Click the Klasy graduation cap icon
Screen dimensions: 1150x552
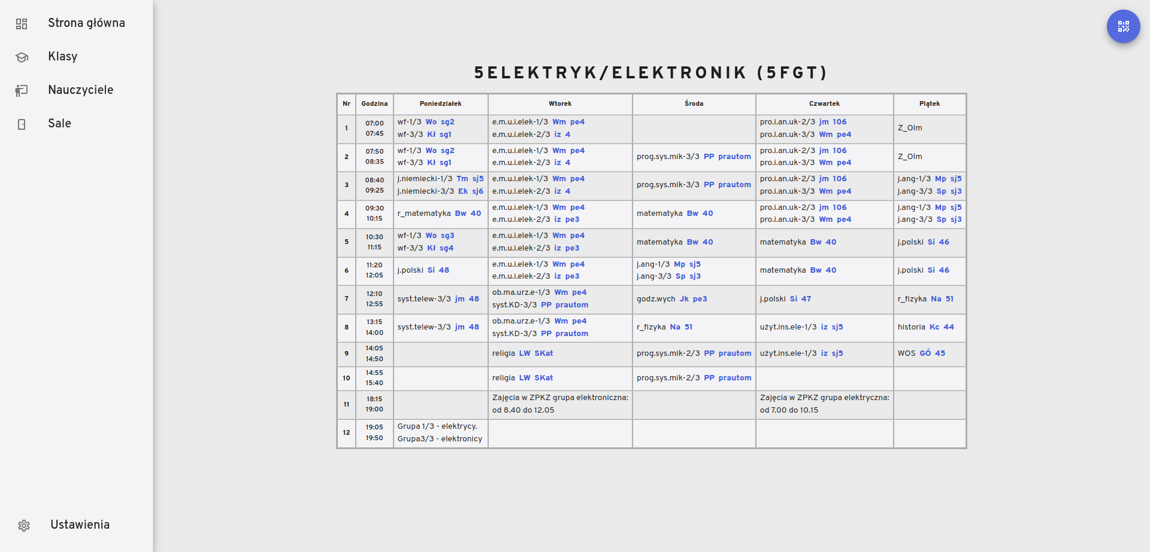(22, 57)
